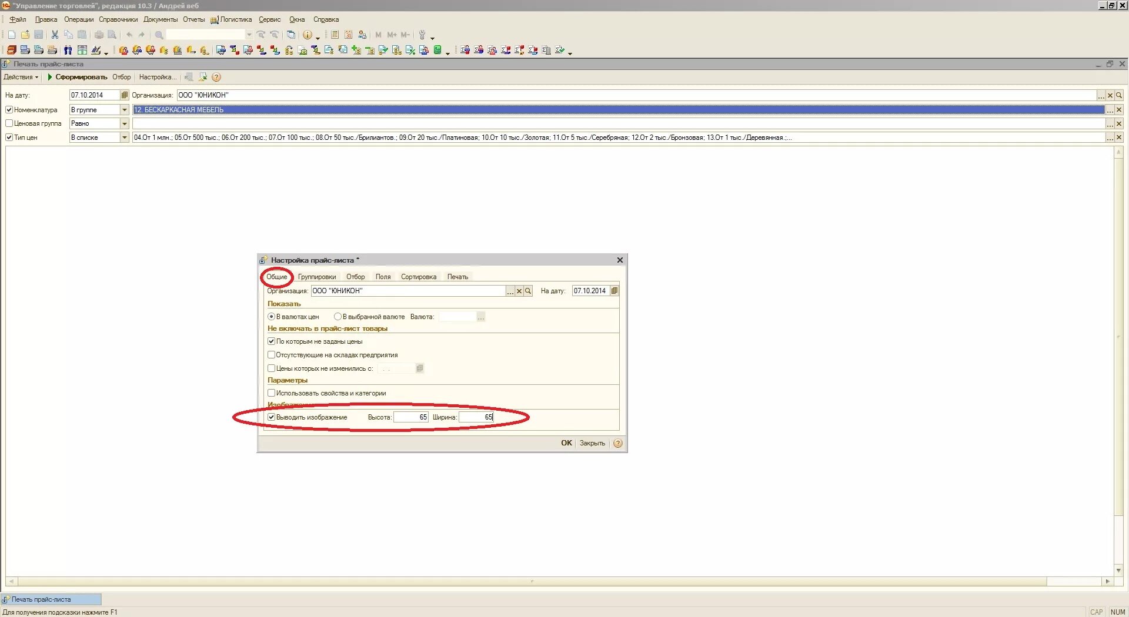Viewport: 1129px width, 617px height.
Task: Switch to the Группировки tab
Action: click(317, 277)
